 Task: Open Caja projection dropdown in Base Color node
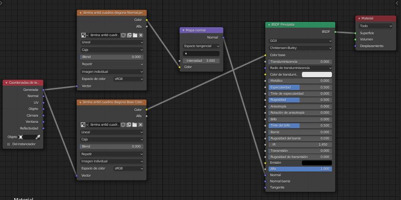tap(112, 140)
